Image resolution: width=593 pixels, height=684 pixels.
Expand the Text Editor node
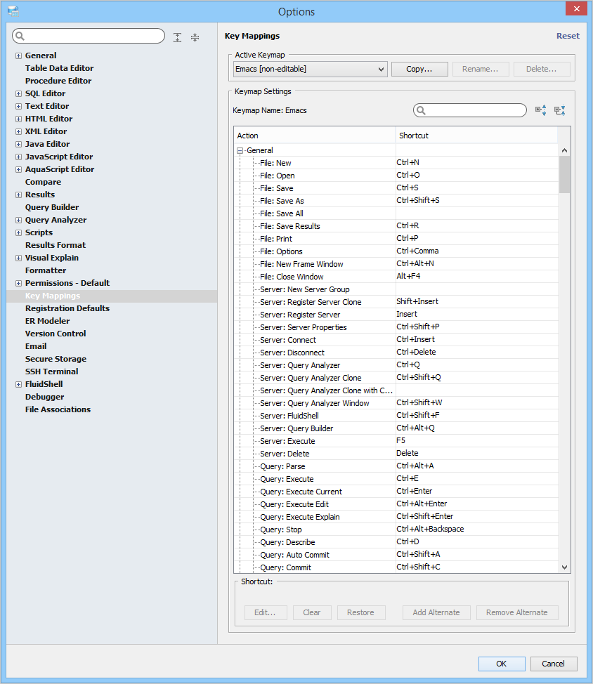(18, 107)
